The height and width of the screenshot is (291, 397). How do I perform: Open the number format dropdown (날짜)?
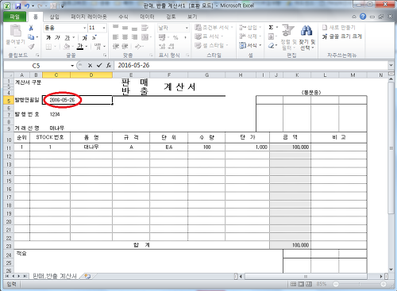coord(187,28)
